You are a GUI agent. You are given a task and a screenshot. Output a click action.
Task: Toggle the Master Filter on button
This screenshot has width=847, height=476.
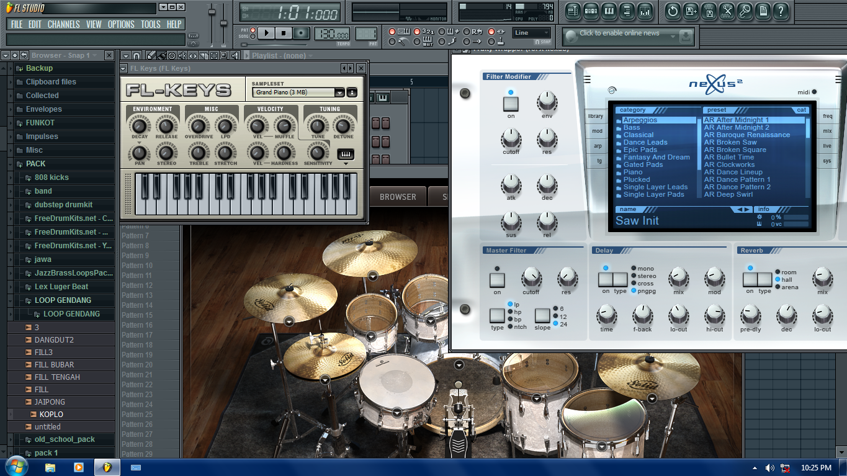(497, 280)
